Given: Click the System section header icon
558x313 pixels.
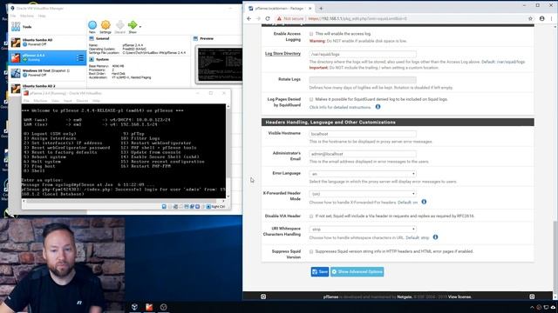Looking at the screenshot, I should point(92,59).
